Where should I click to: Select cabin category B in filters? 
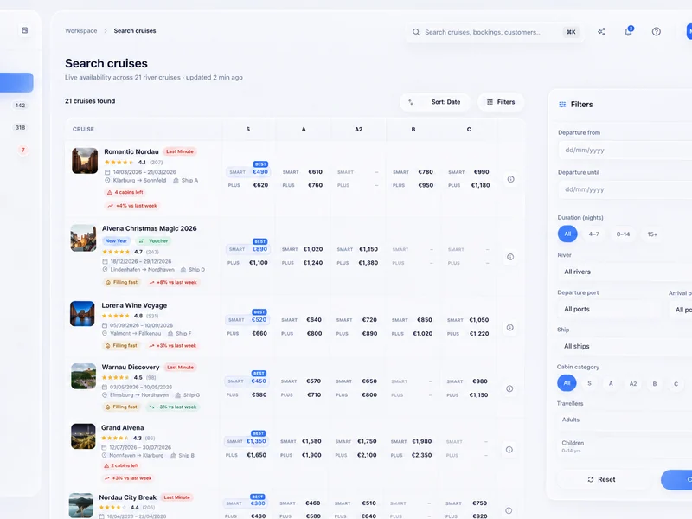click(x=655, y=383)
